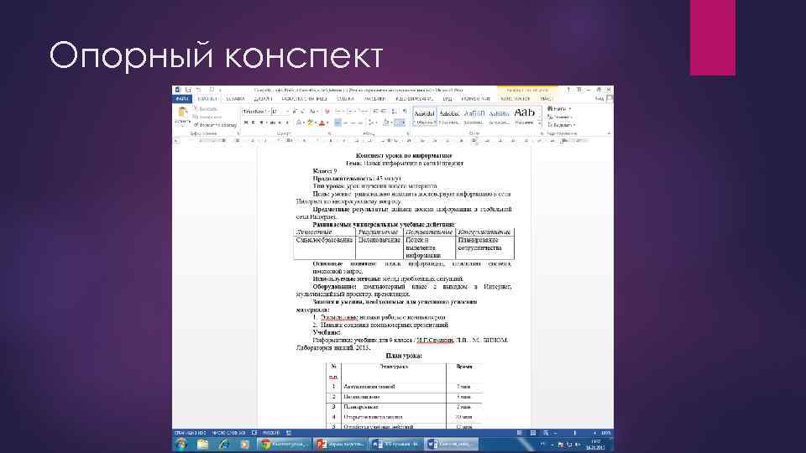
Task: Apply the Heading 2 style
Action: (499, 117)
